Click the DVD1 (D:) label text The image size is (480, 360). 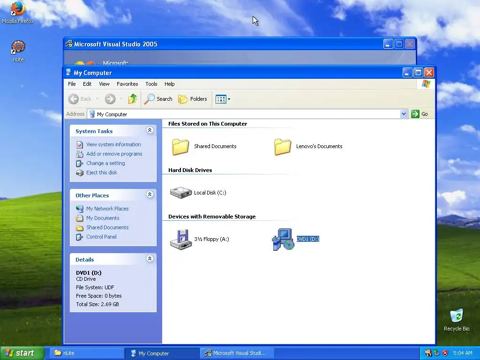307,239
